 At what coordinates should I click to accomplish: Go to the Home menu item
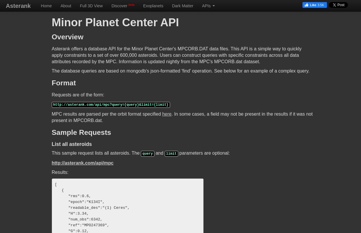[x=46, y=6]
